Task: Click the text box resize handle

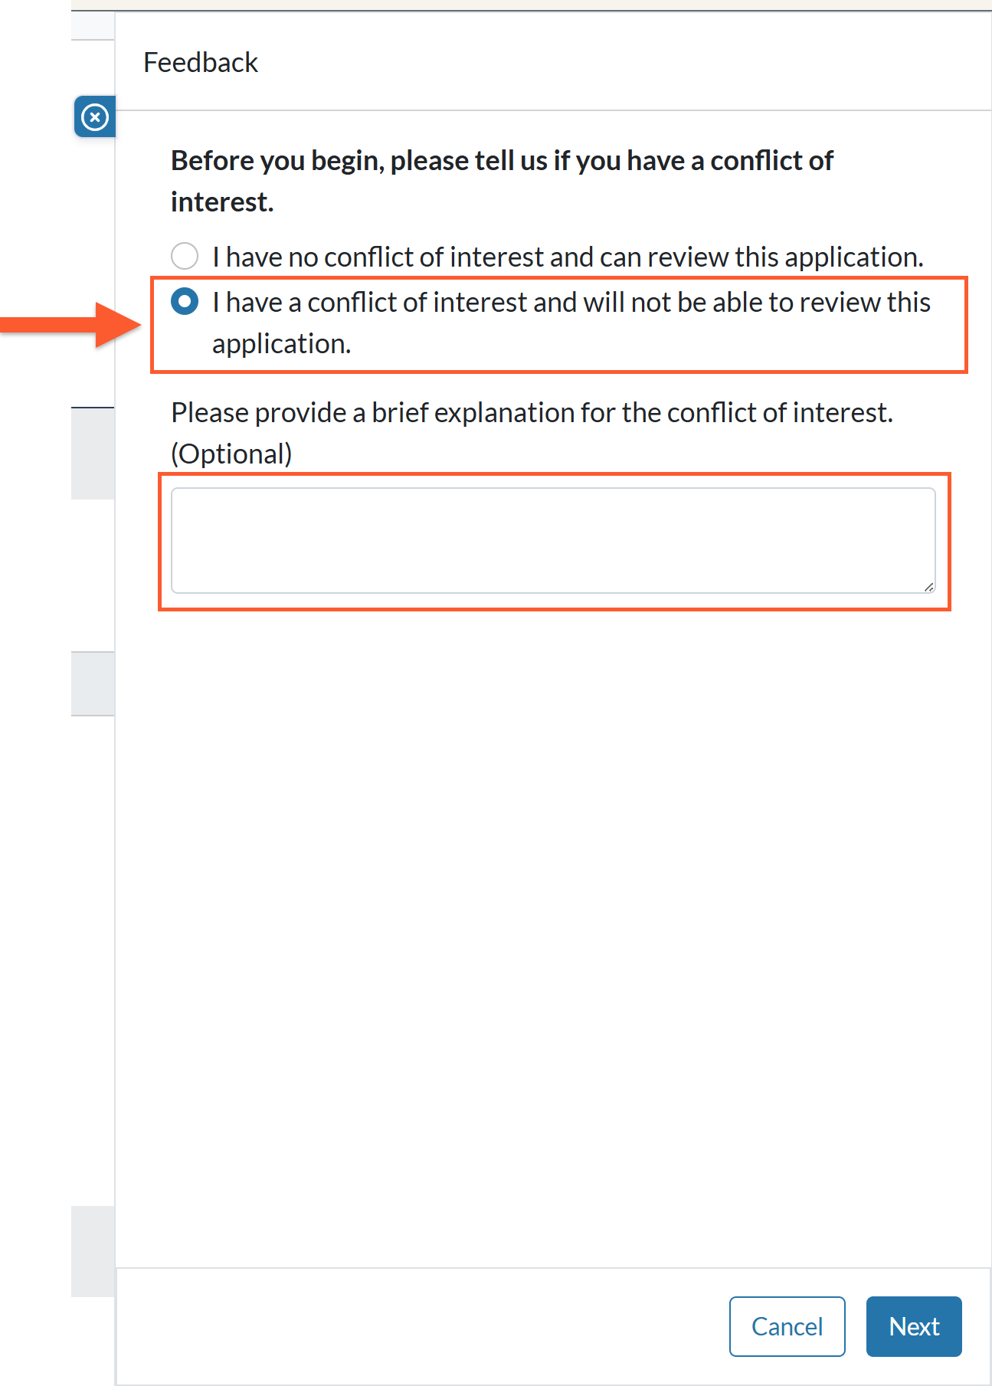Action: pos(928,586)
